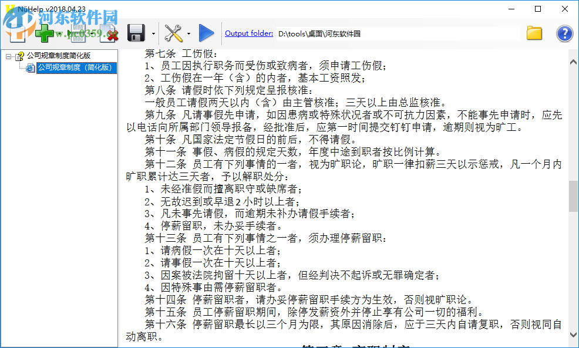Click the web page icon beside 公司规章制度（简化版）
This screenshot has width=579, height=348.
pyautogui.click(x=31, y=68)
